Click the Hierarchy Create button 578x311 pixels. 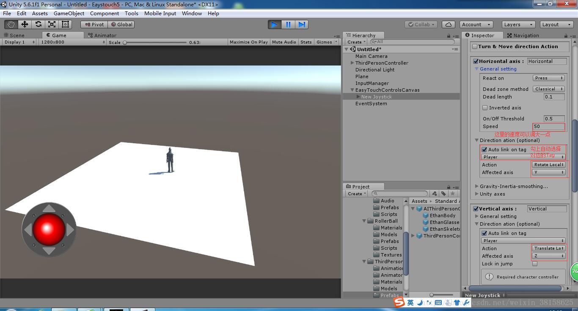click(x=356, y=42)
